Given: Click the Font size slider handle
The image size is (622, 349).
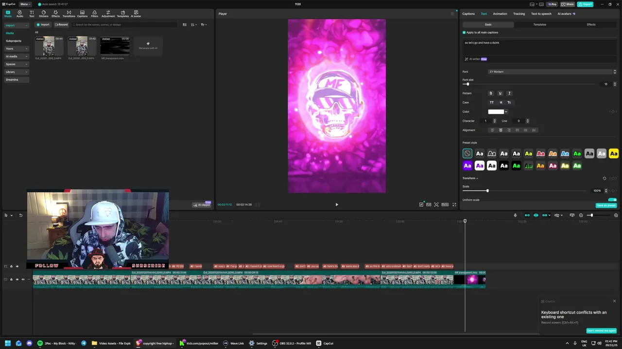Looking at the screenshot, I should tap(467, 84).
